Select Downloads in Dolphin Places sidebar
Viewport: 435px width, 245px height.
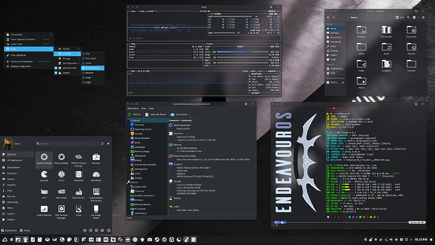(x=335, y=42)
